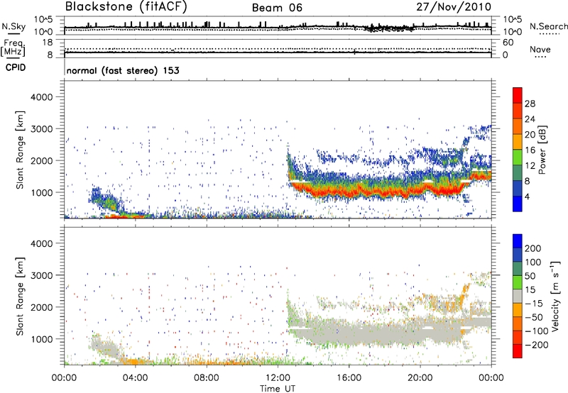This screenshot has width=568, height=393.
Task: Click the 'Slant Range [km]' label of the power panel
Action: pyautogui.click(x=20, y=150)
